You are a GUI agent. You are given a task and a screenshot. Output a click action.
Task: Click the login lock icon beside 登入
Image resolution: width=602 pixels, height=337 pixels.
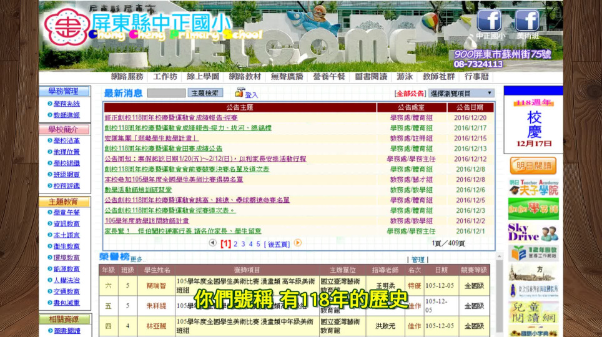coord(240,92)
